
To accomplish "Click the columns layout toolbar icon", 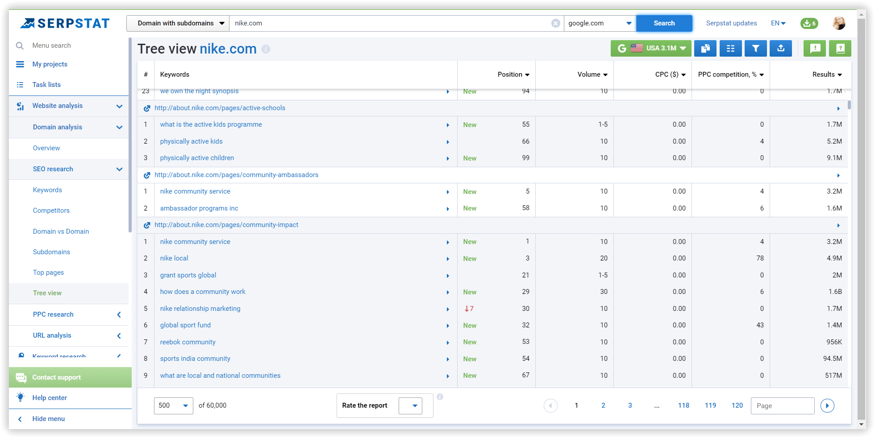I will pyautogui.click(x=730, y=48).
